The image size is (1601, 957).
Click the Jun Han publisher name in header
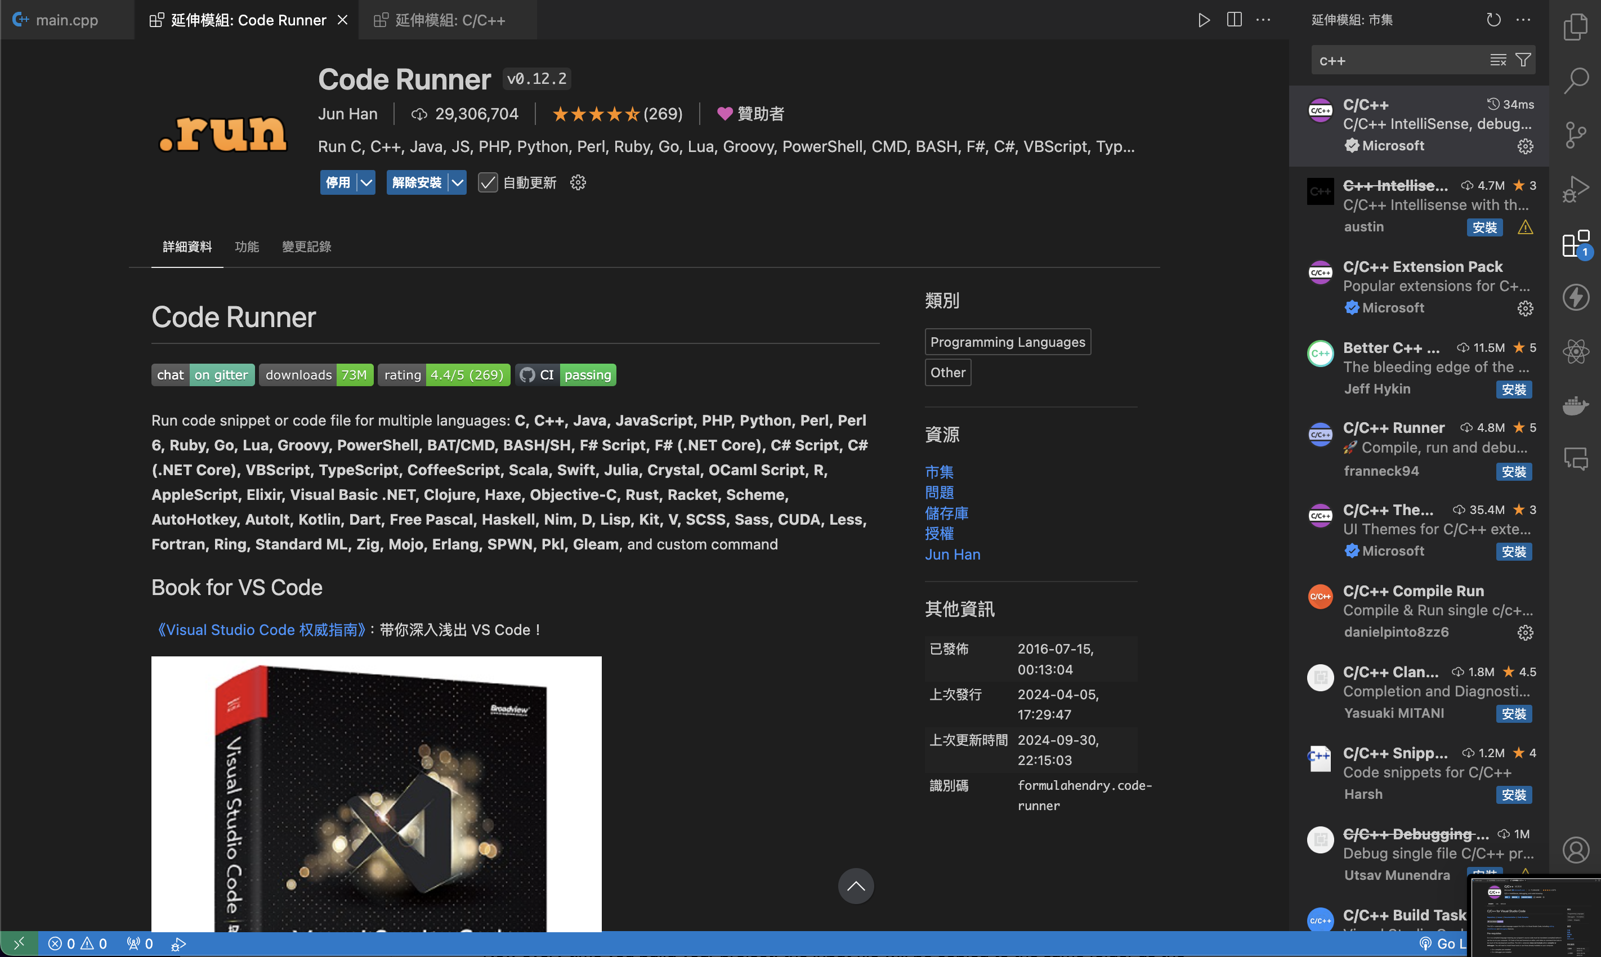click(347, 114)
